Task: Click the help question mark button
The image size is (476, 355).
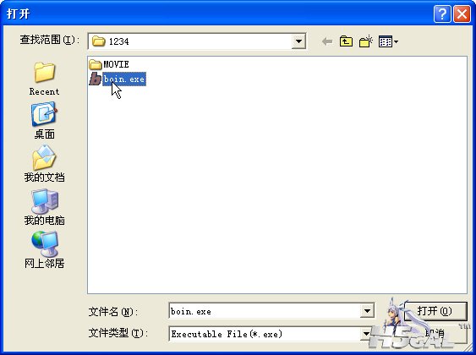Action: (x=442, y=14)
